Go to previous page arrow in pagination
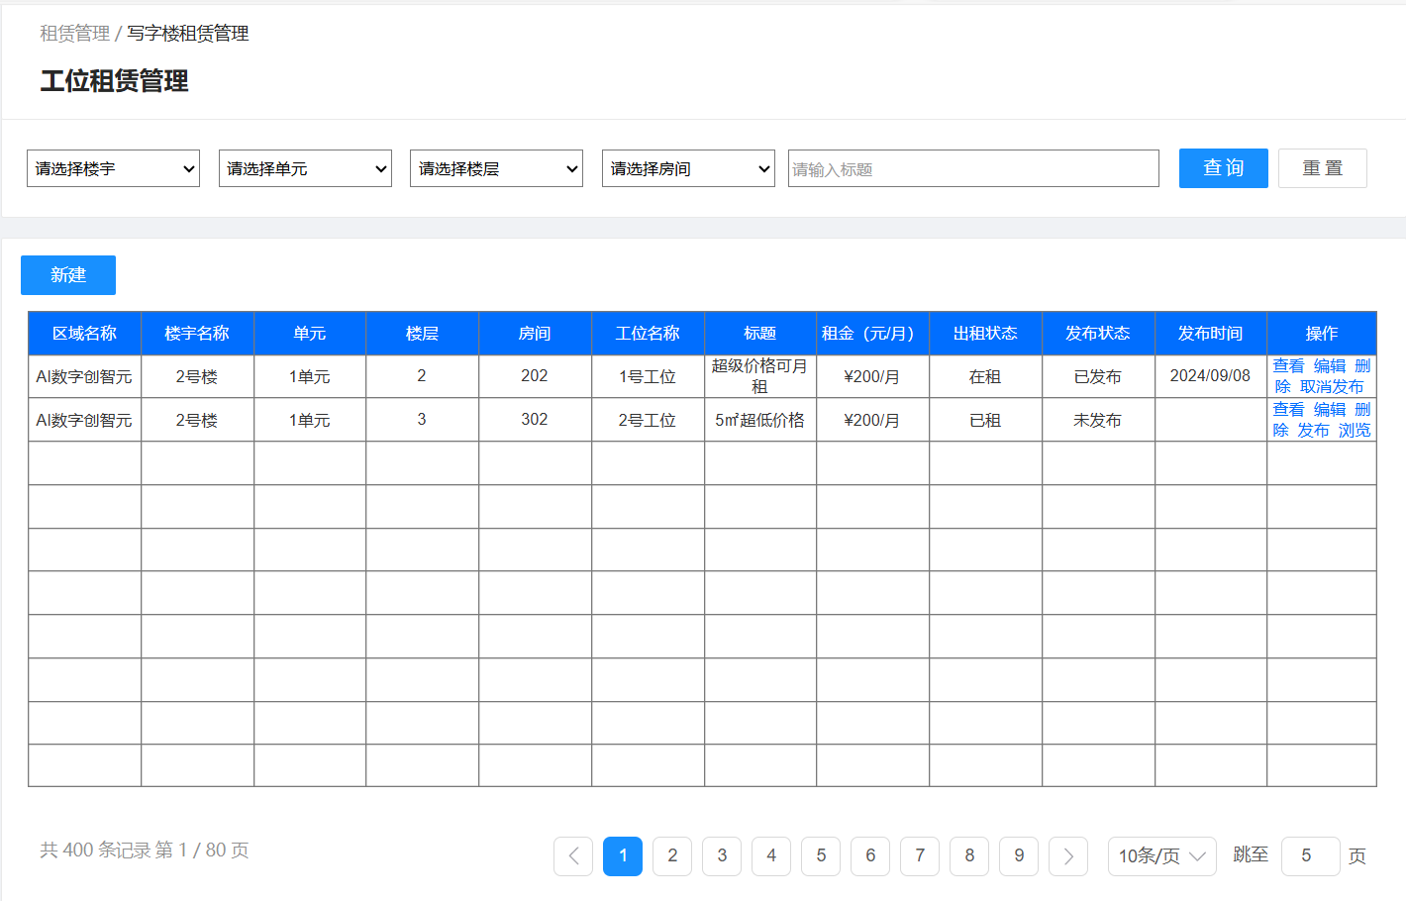This screenshot has height=901, width=1406. pyautogui.click(x=573, y=856)
